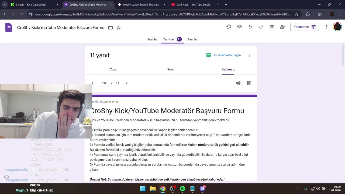
Task: Open a new browser tab
Action: coord(226,5)
